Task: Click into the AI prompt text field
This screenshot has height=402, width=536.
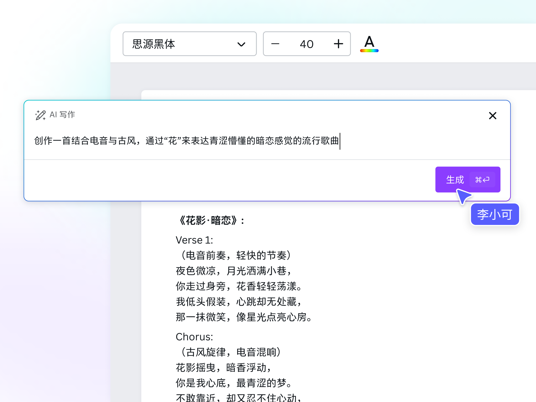Action: (186, 141)
